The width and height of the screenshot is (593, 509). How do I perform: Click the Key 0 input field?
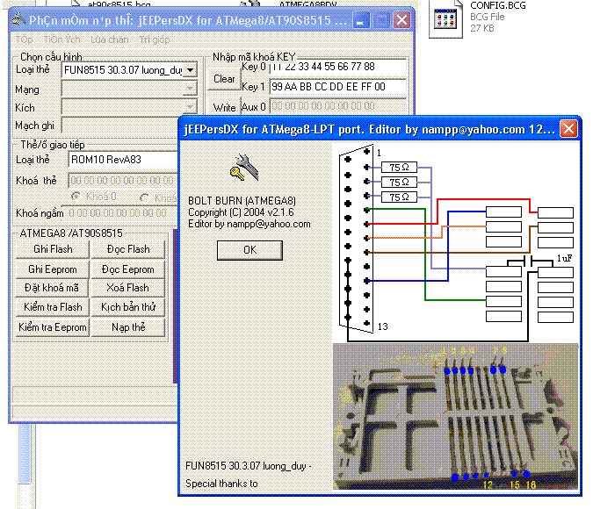(x=338, y=67)
